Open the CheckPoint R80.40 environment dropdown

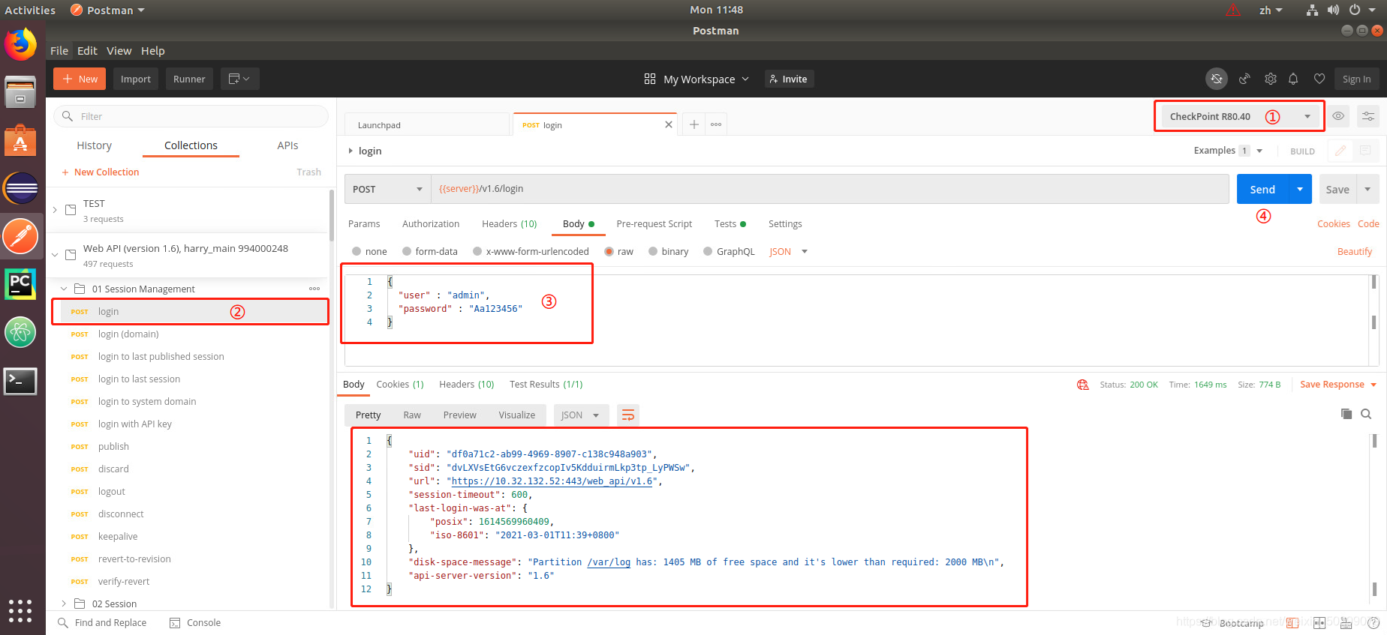[x=1240, y=116]
